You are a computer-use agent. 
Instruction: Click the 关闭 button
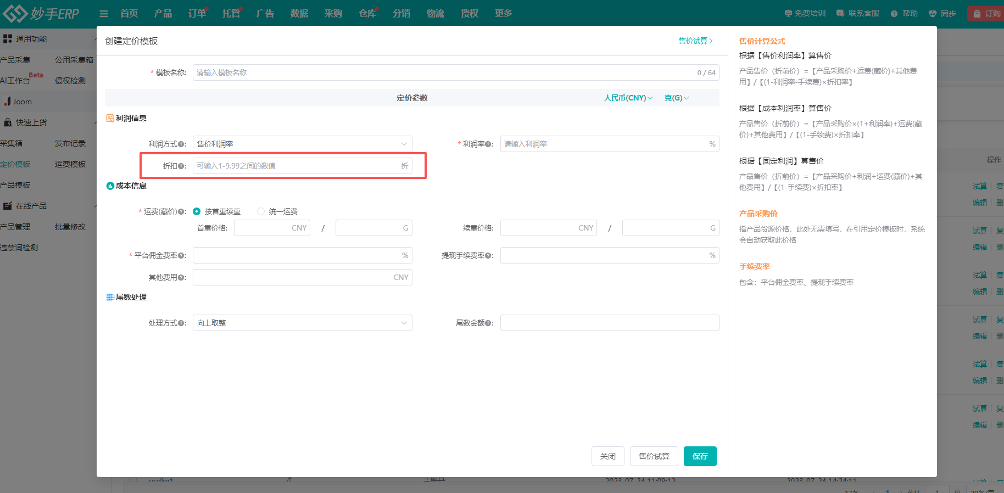tap(607, 456)
